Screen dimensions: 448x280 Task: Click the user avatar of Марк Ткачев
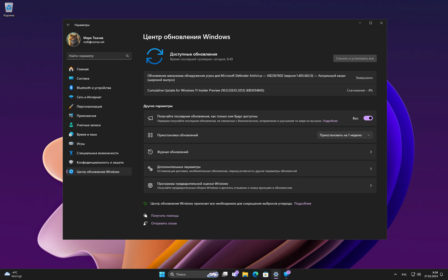(x=73, y=39)
